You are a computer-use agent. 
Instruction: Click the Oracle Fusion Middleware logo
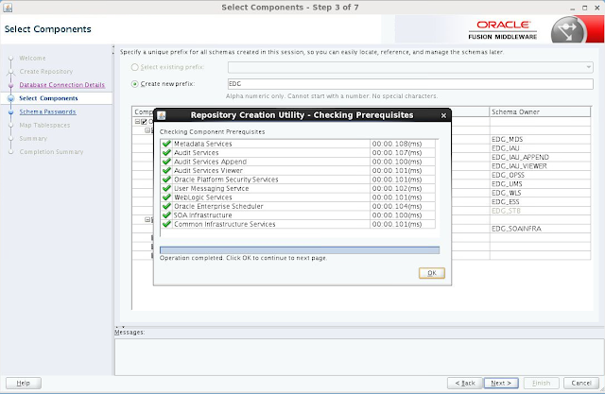click(x=503, y=30)
